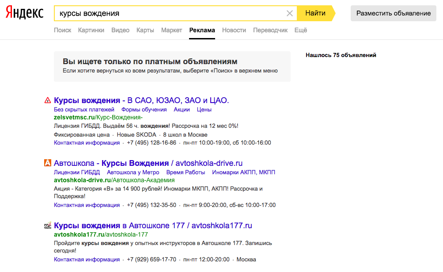Open the Переводчик tab

tap(270, 30)
